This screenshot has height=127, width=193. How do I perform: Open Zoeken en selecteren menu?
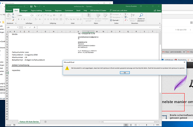click(141, 17)
